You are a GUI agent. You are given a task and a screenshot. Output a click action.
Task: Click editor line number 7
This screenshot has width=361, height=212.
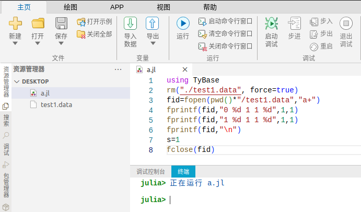[151, 140]
